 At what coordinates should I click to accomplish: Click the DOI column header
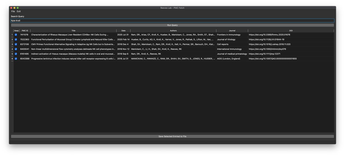(291, 31)
